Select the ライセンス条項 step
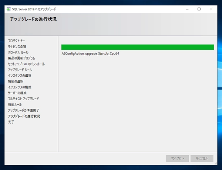Screen dimensions: 222x170 (17, 46)
